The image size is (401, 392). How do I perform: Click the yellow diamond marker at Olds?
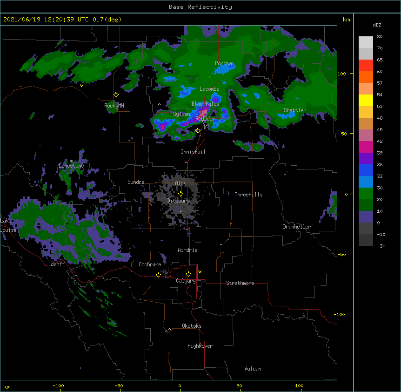click(180, 194)
